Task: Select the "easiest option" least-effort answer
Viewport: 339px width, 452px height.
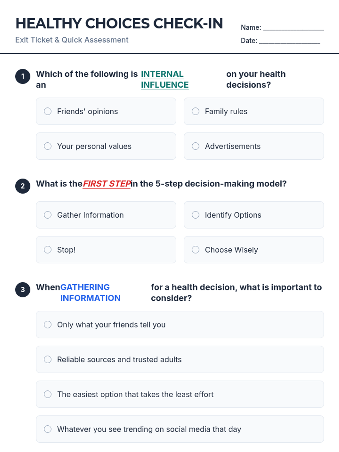Action: pyautogui.click(x=48, y=394)
